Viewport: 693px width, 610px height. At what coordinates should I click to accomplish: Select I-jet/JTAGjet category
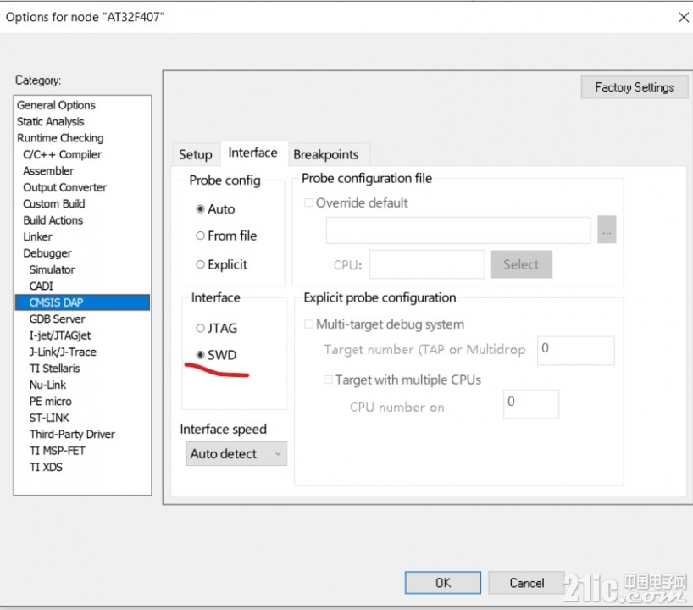click(x=59, y=335)
